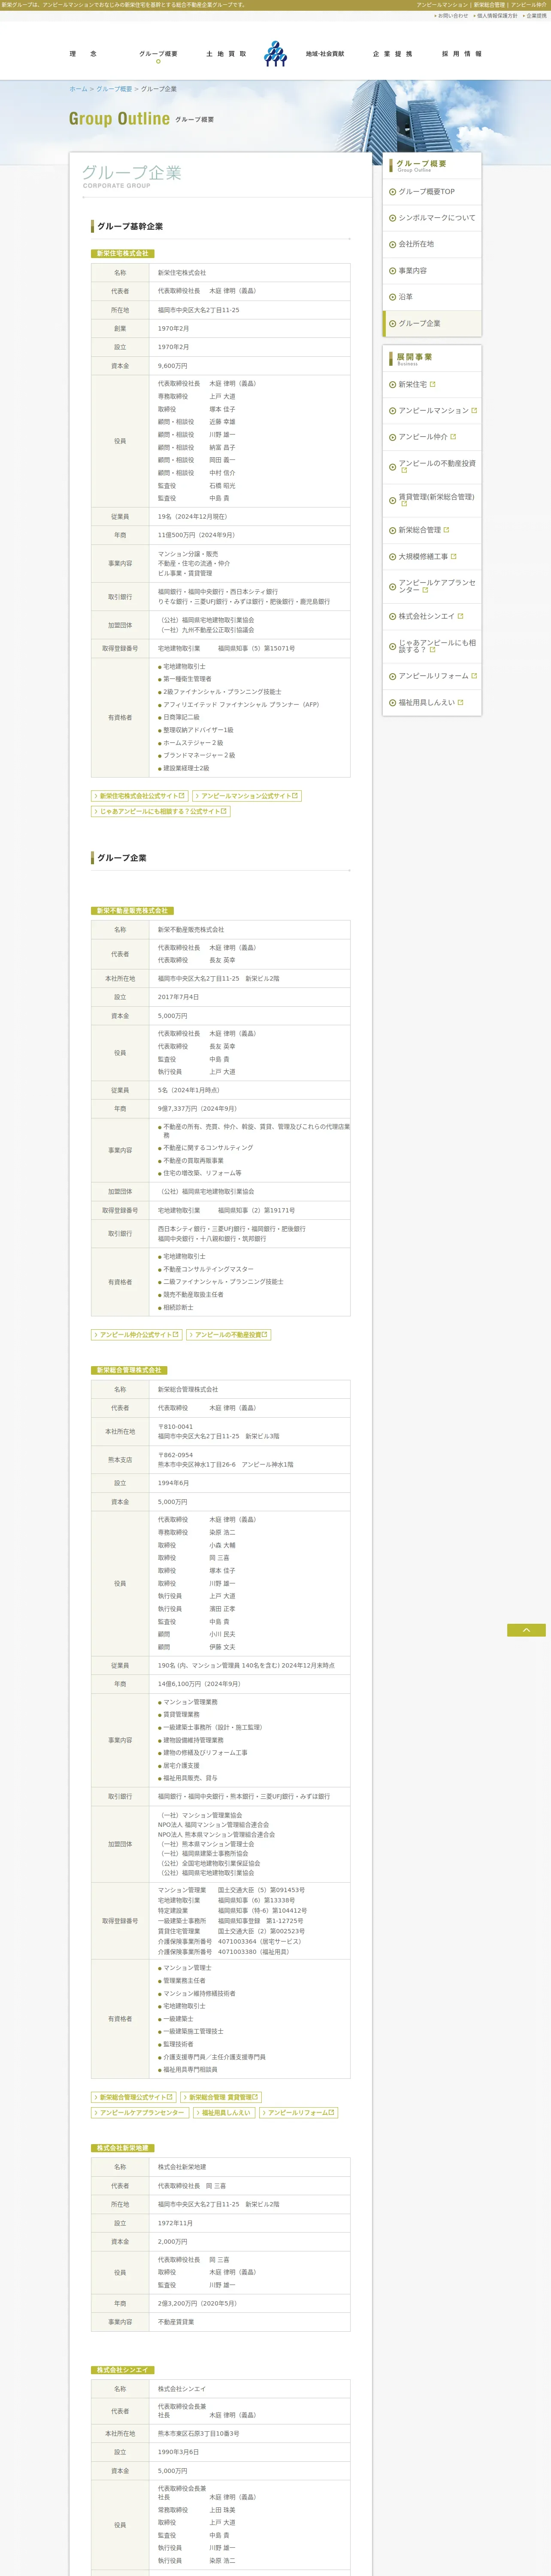
Task: Open the アンピールの不動産投資 button below table
Action: (229, 1335)
